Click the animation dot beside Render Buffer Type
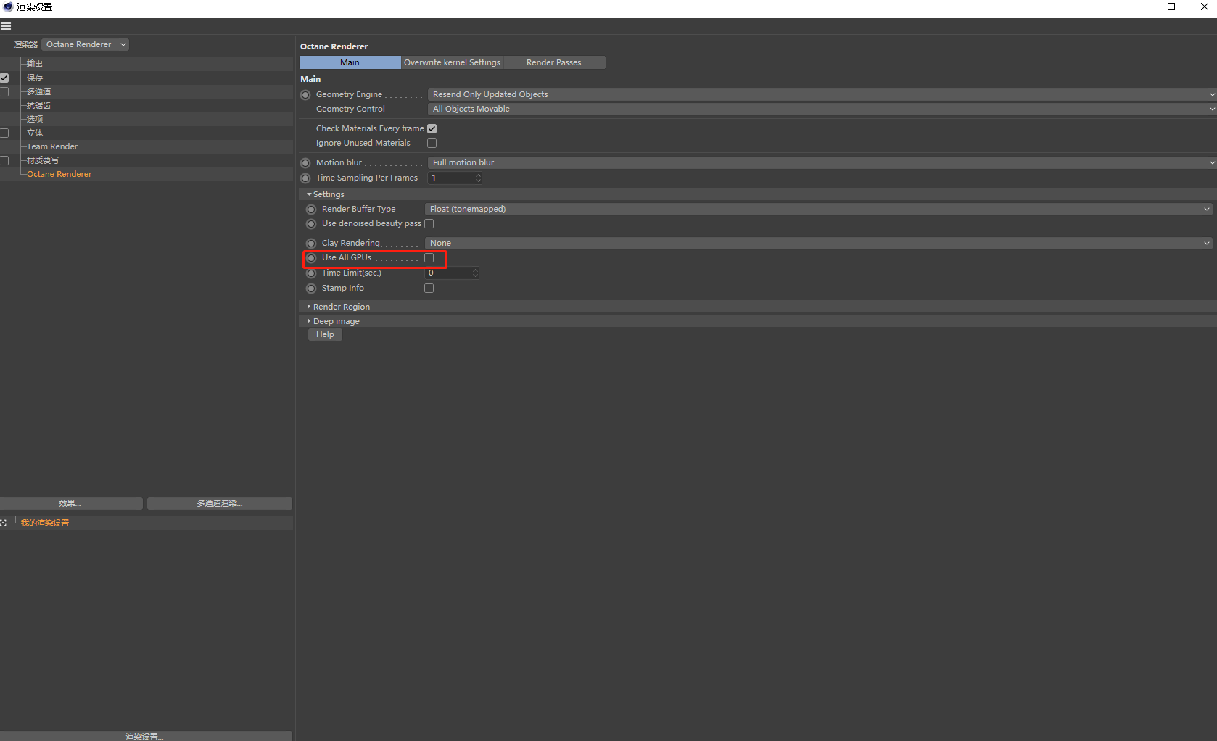This screenshot has height=741, width=1217. 311,210
